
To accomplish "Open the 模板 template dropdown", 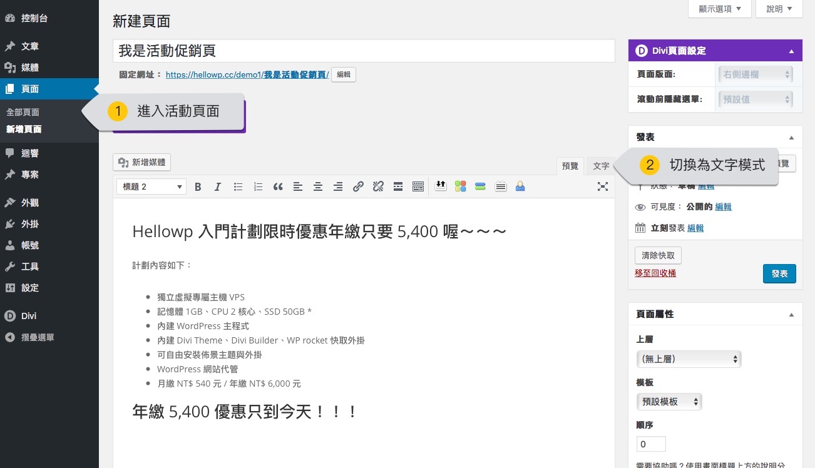I will click(x=669, y=402).
